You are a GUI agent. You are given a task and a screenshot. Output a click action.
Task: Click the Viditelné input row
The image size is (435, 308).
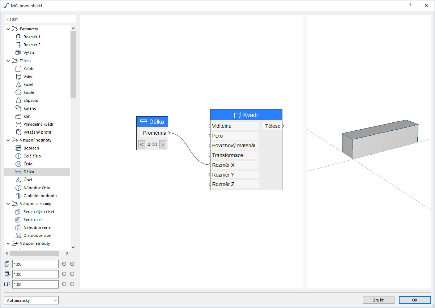(x=235, y=126)
